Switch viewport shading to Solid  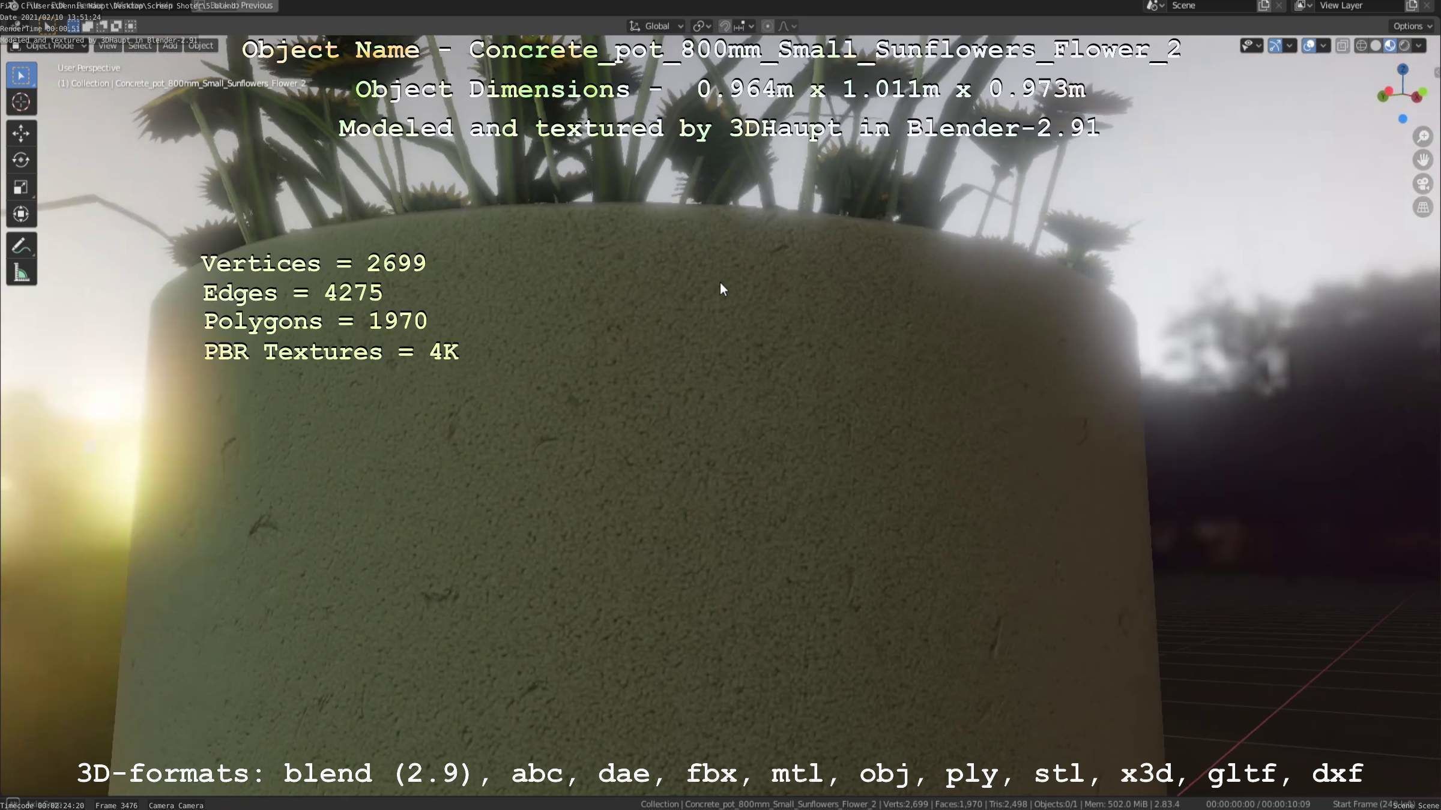click(x=1376, y=46)
